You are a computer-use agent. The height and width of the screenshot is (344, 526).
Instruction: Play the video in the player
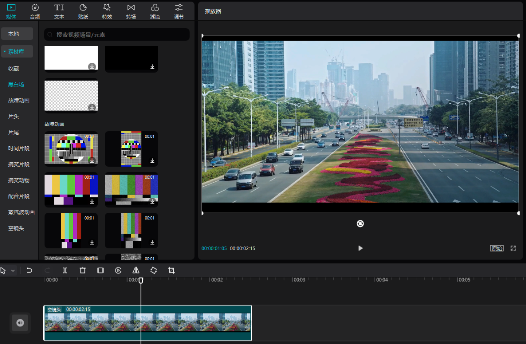tap(360, 248)
